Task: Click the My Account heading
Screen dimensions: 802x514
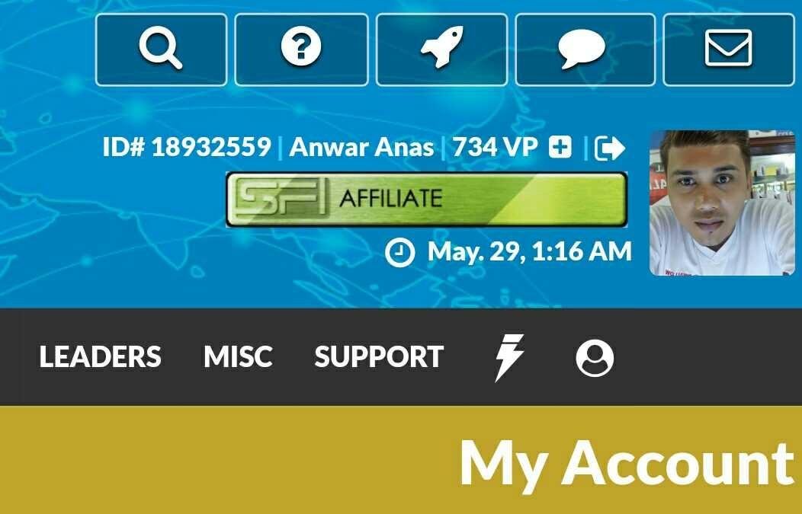Action: [x=627, y=464]
